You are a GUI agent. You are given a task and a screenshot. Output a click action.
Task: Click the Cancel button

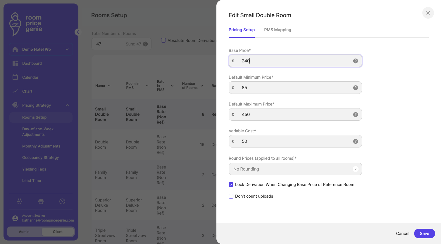(403, 234)
